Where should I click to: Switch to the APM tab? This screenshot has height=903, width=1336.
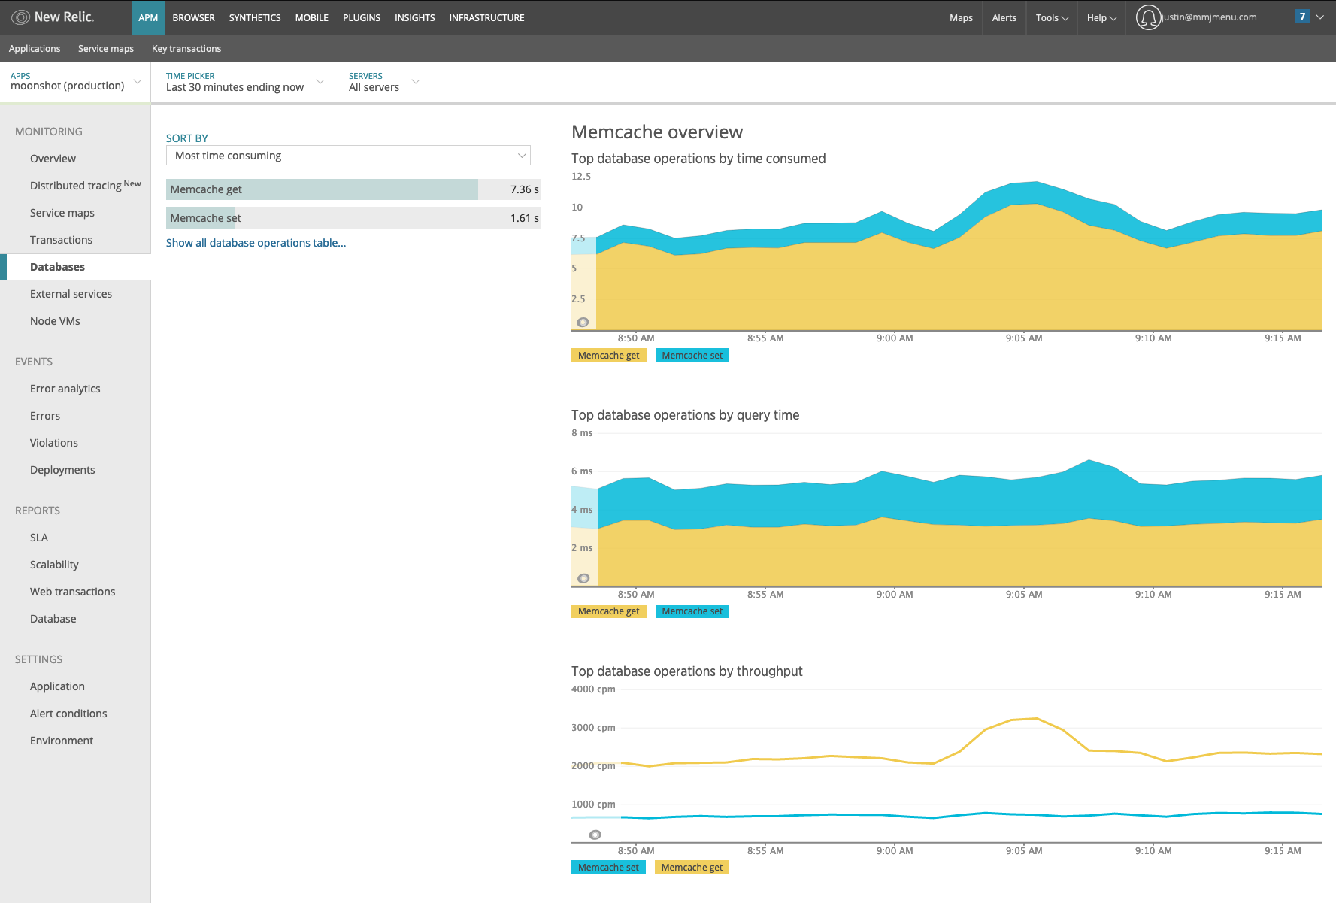[x=148, y=17]
